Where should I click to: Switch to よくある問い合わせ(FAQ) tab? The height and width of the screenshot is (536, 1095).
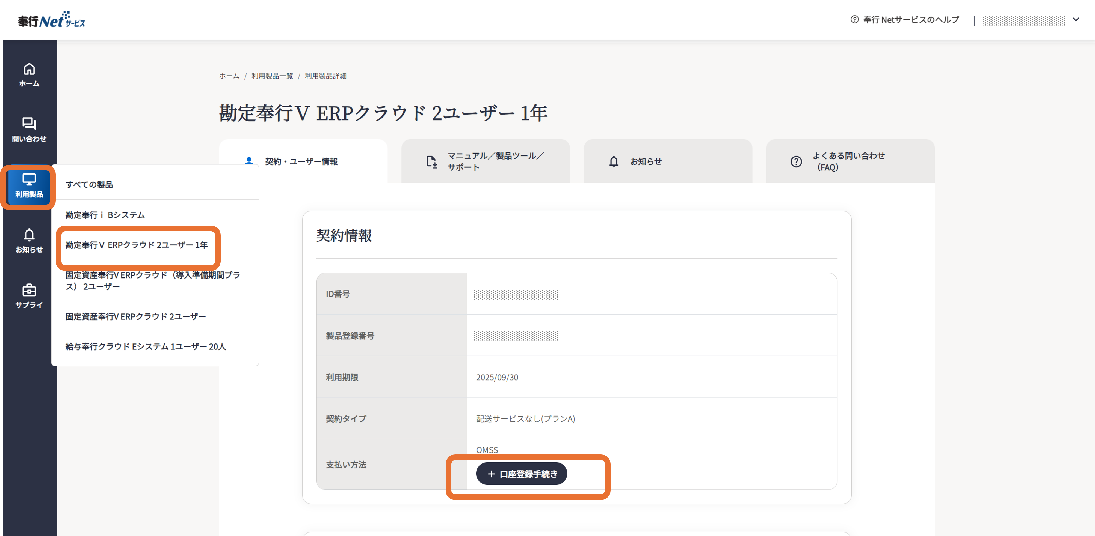850,161
